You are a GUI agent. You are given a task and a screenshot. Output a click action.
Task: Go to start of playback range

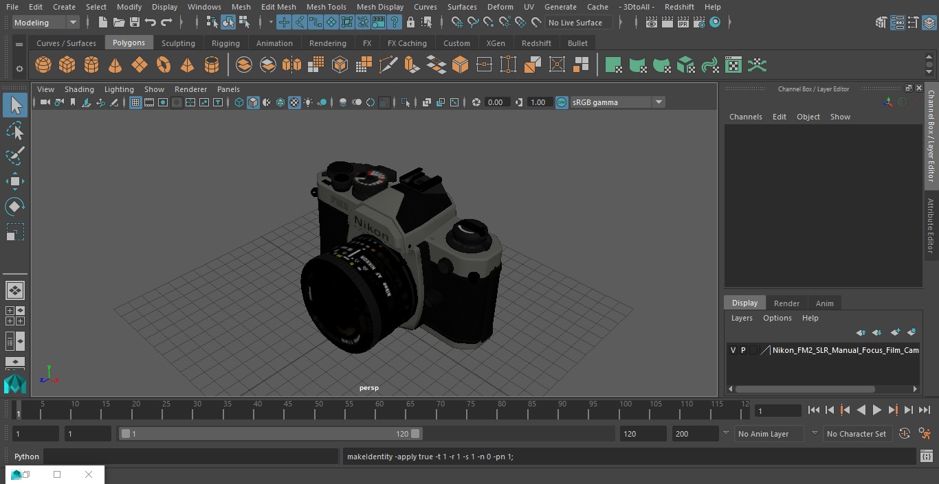point(814,410)
